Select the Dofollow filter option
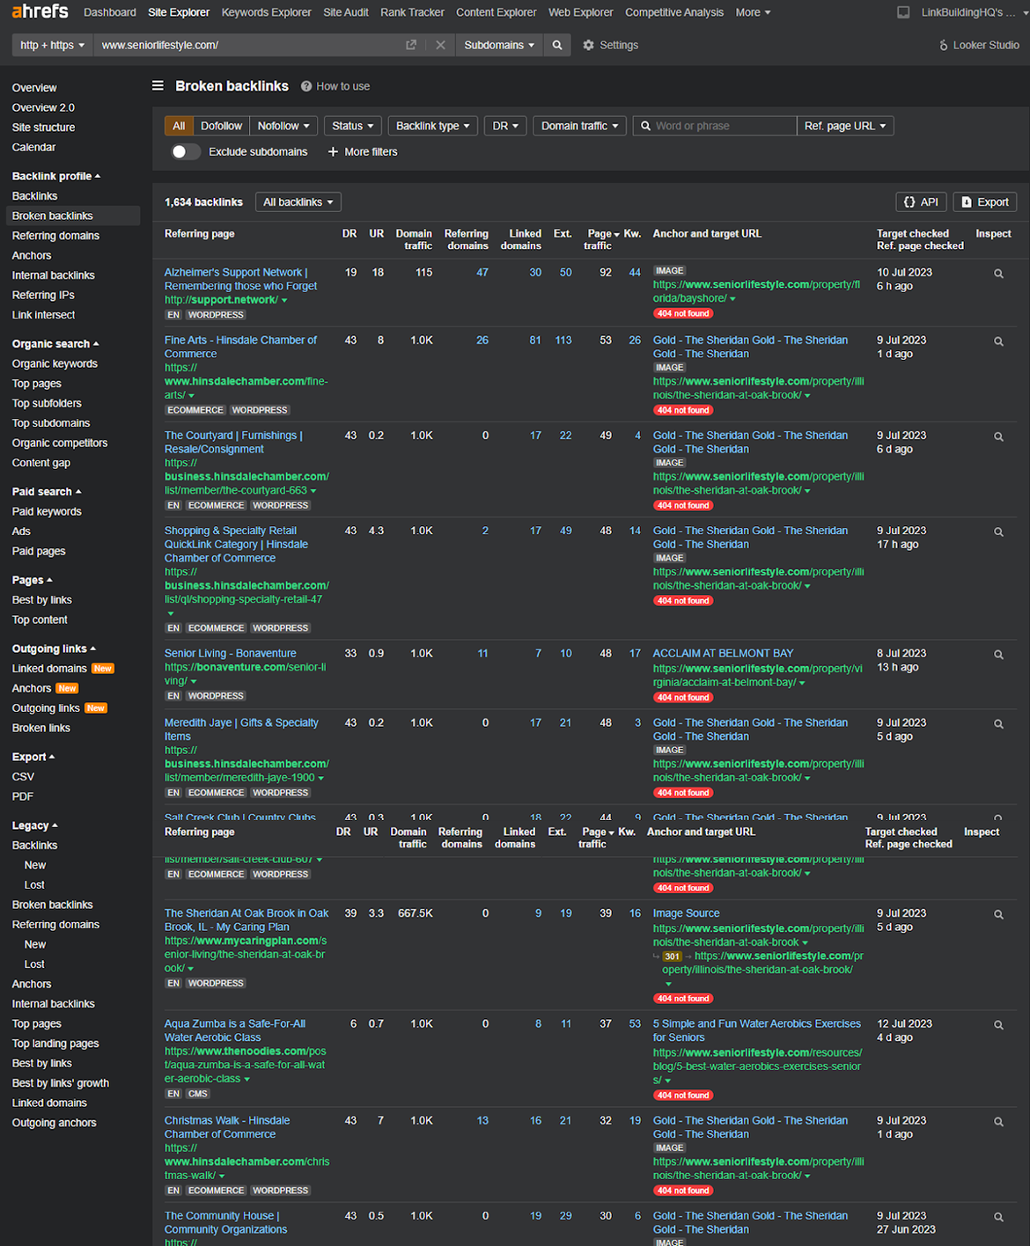 click(221, 126)
